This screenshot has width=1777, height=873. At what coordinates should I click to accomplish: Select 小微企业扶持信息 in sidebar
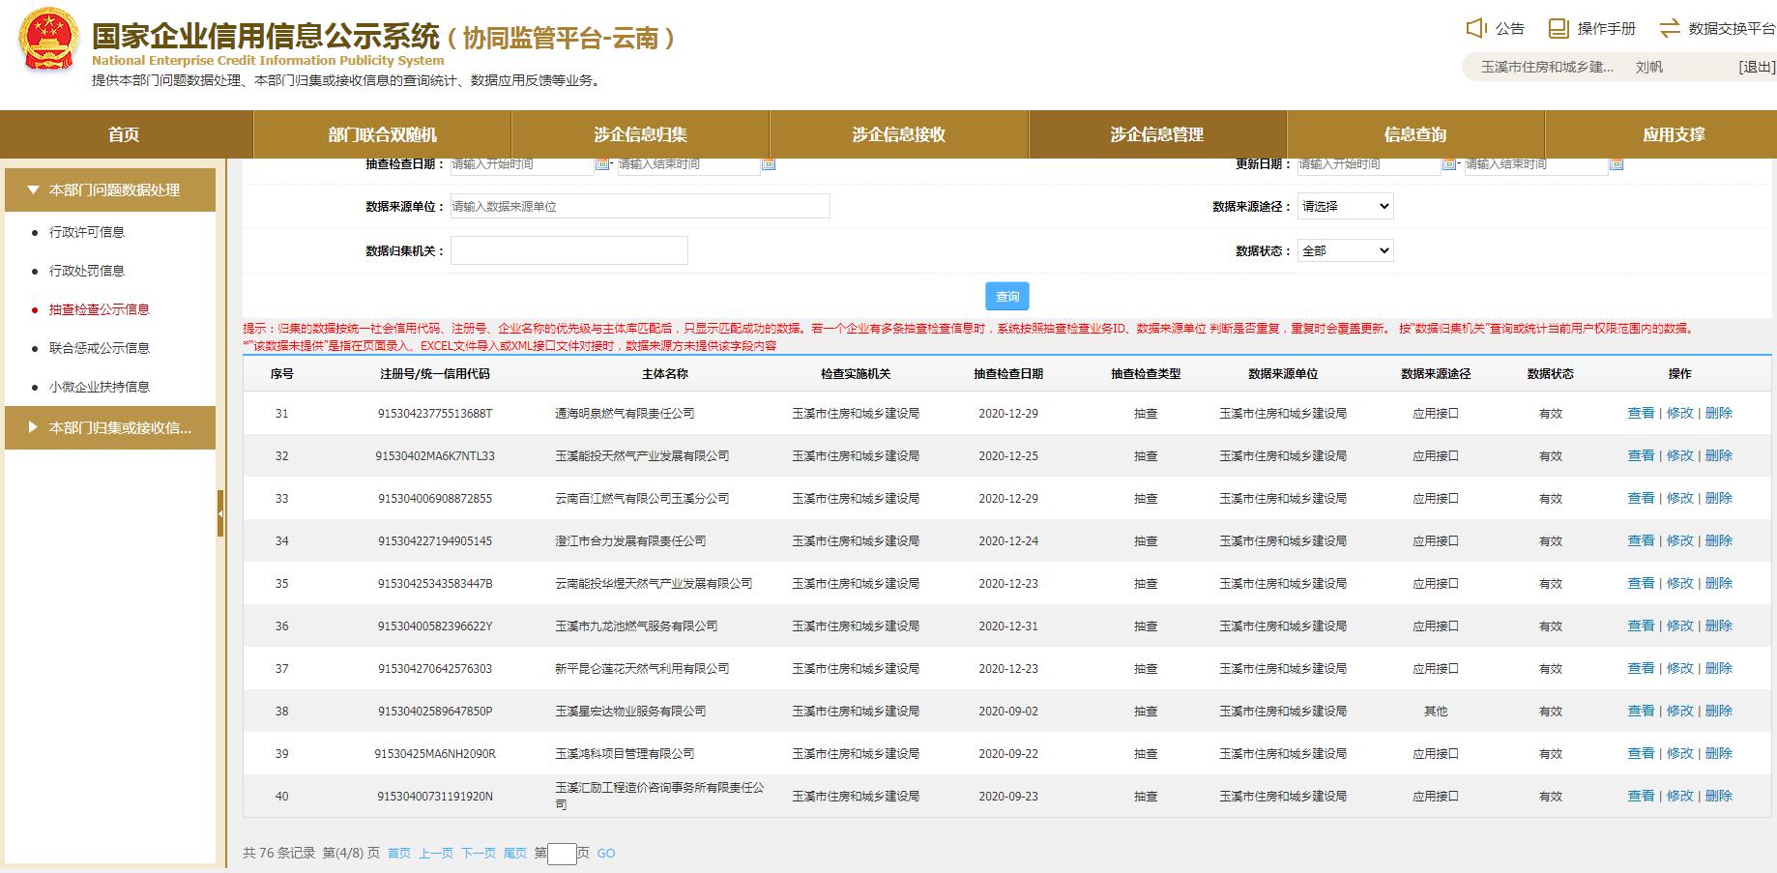(100, 387)
